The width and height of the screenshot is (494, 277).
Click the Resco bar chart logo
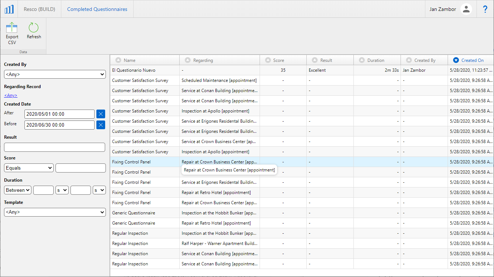(9, 9)
